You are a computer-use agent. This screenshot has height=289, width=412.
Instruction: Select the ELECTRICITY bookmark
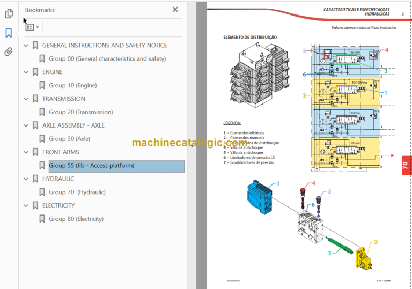pyautogui.click(x=58, y=205)
